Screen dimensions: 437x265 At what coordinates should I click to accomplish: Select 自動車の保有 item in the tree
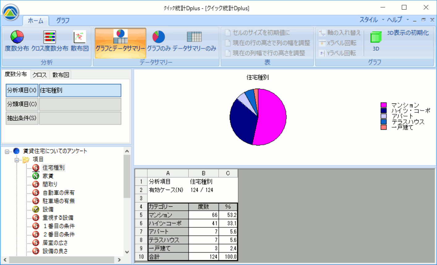59,193
